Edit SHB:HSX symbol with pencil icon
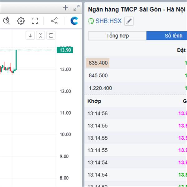This screenshot has height=187, width=187. [x=129, y=21]
